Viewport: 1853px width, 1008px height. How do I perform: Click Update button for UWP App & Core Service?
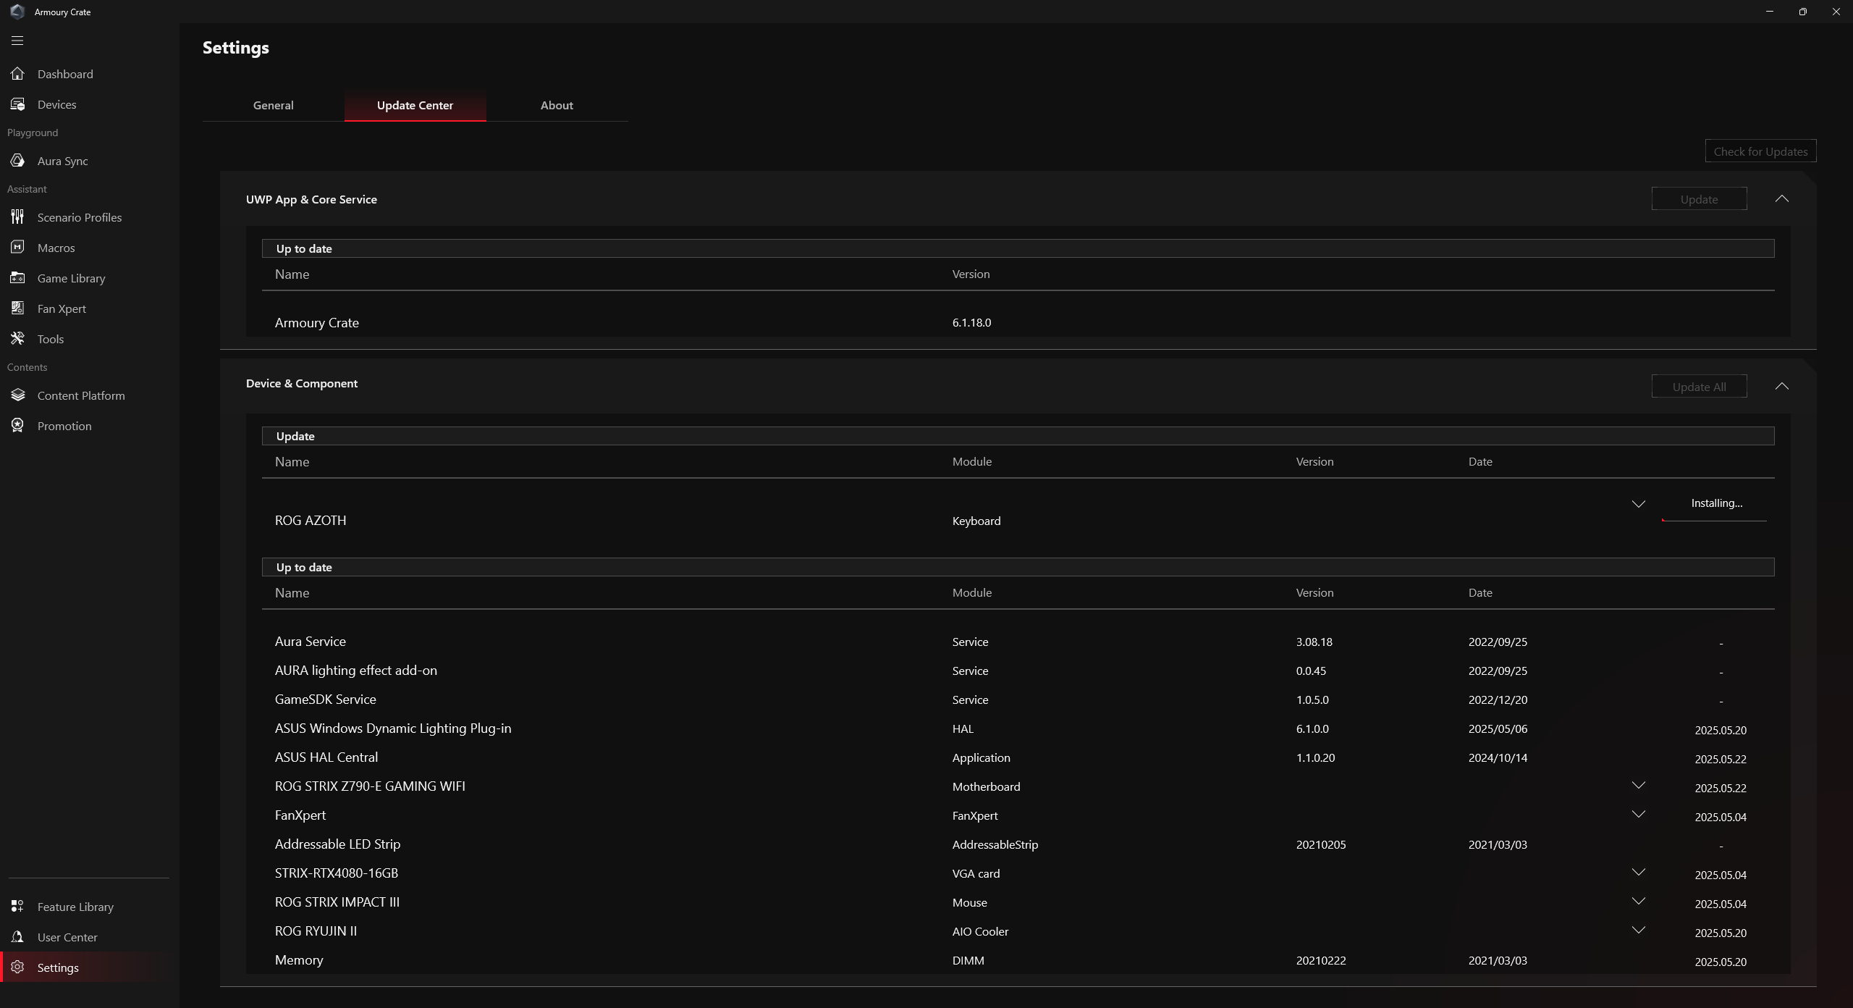(x=1699, y=199)
